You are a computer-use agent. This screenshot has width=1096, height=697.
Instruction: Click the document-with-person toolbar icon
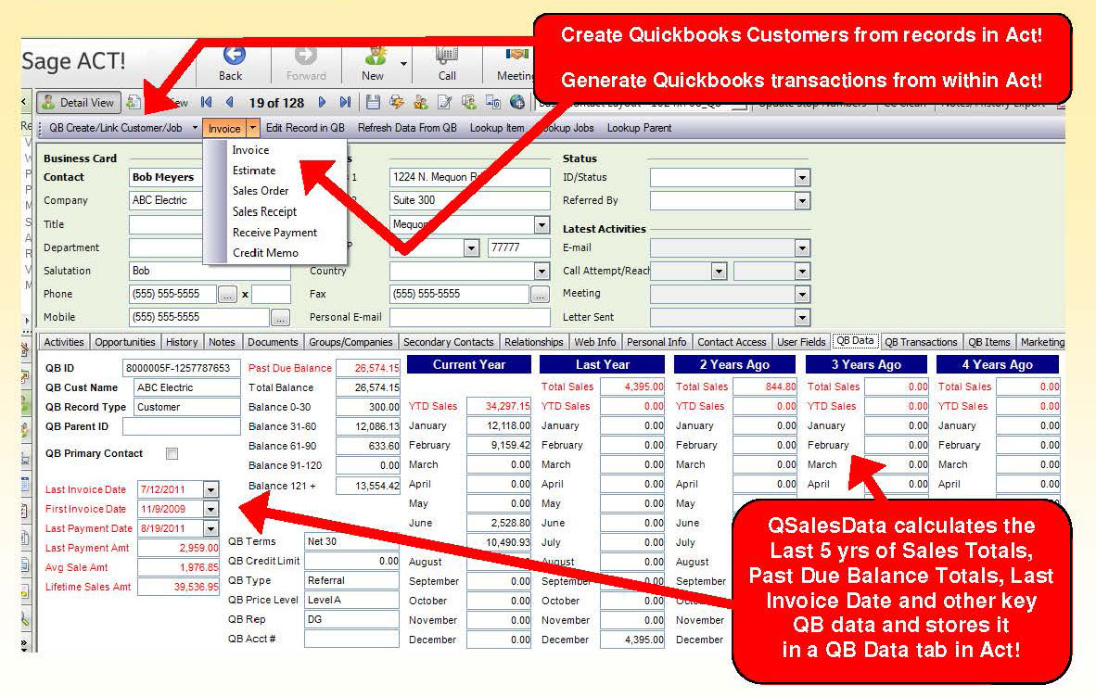click(x=468, y=103)
